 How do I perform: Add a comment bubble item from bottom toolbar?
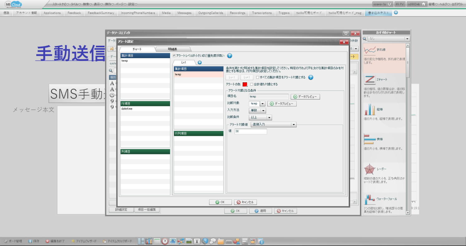(213, 241)
